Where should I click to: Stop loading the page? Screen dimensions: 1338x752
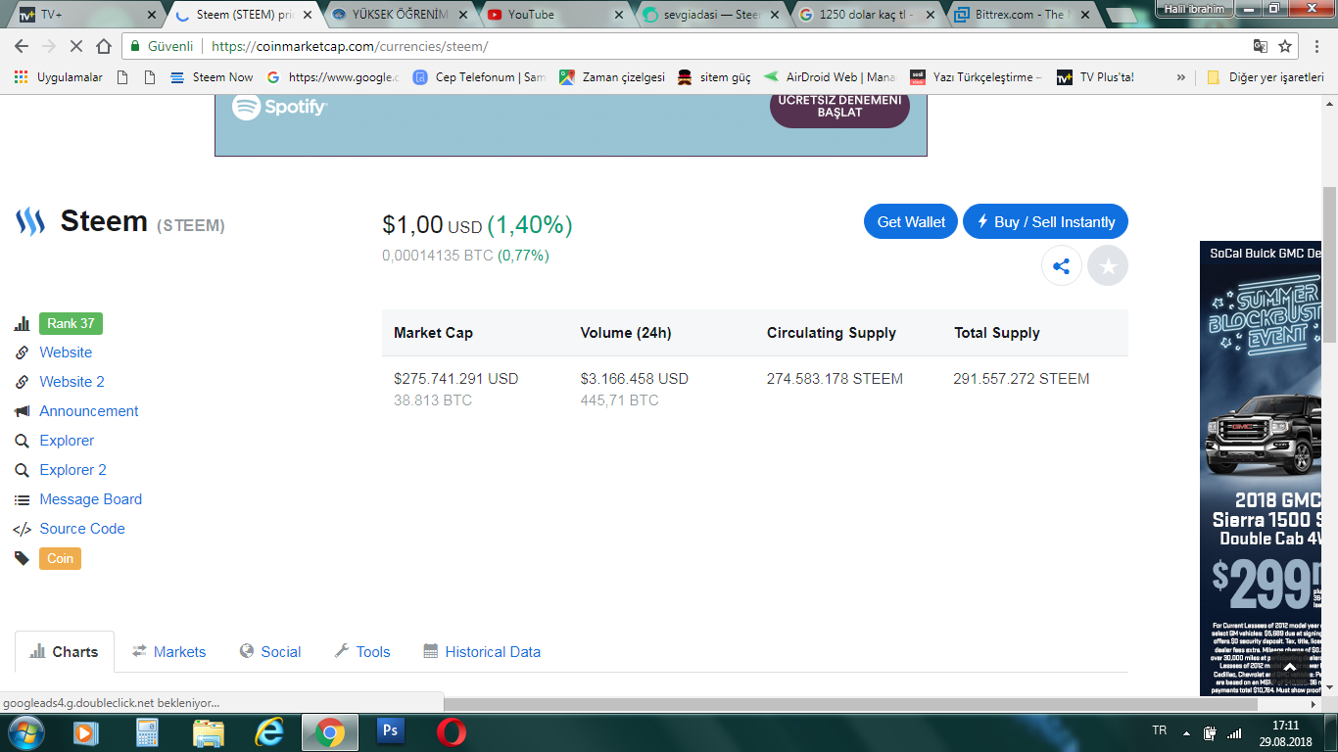[x=76, y=46]
